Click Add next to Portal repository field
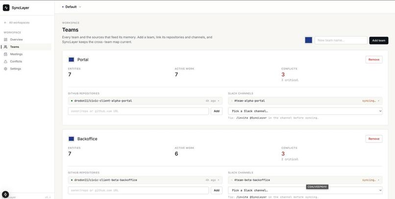Image resolution: width=395 pixels, height=199 pixels. (x=217, y=111)
